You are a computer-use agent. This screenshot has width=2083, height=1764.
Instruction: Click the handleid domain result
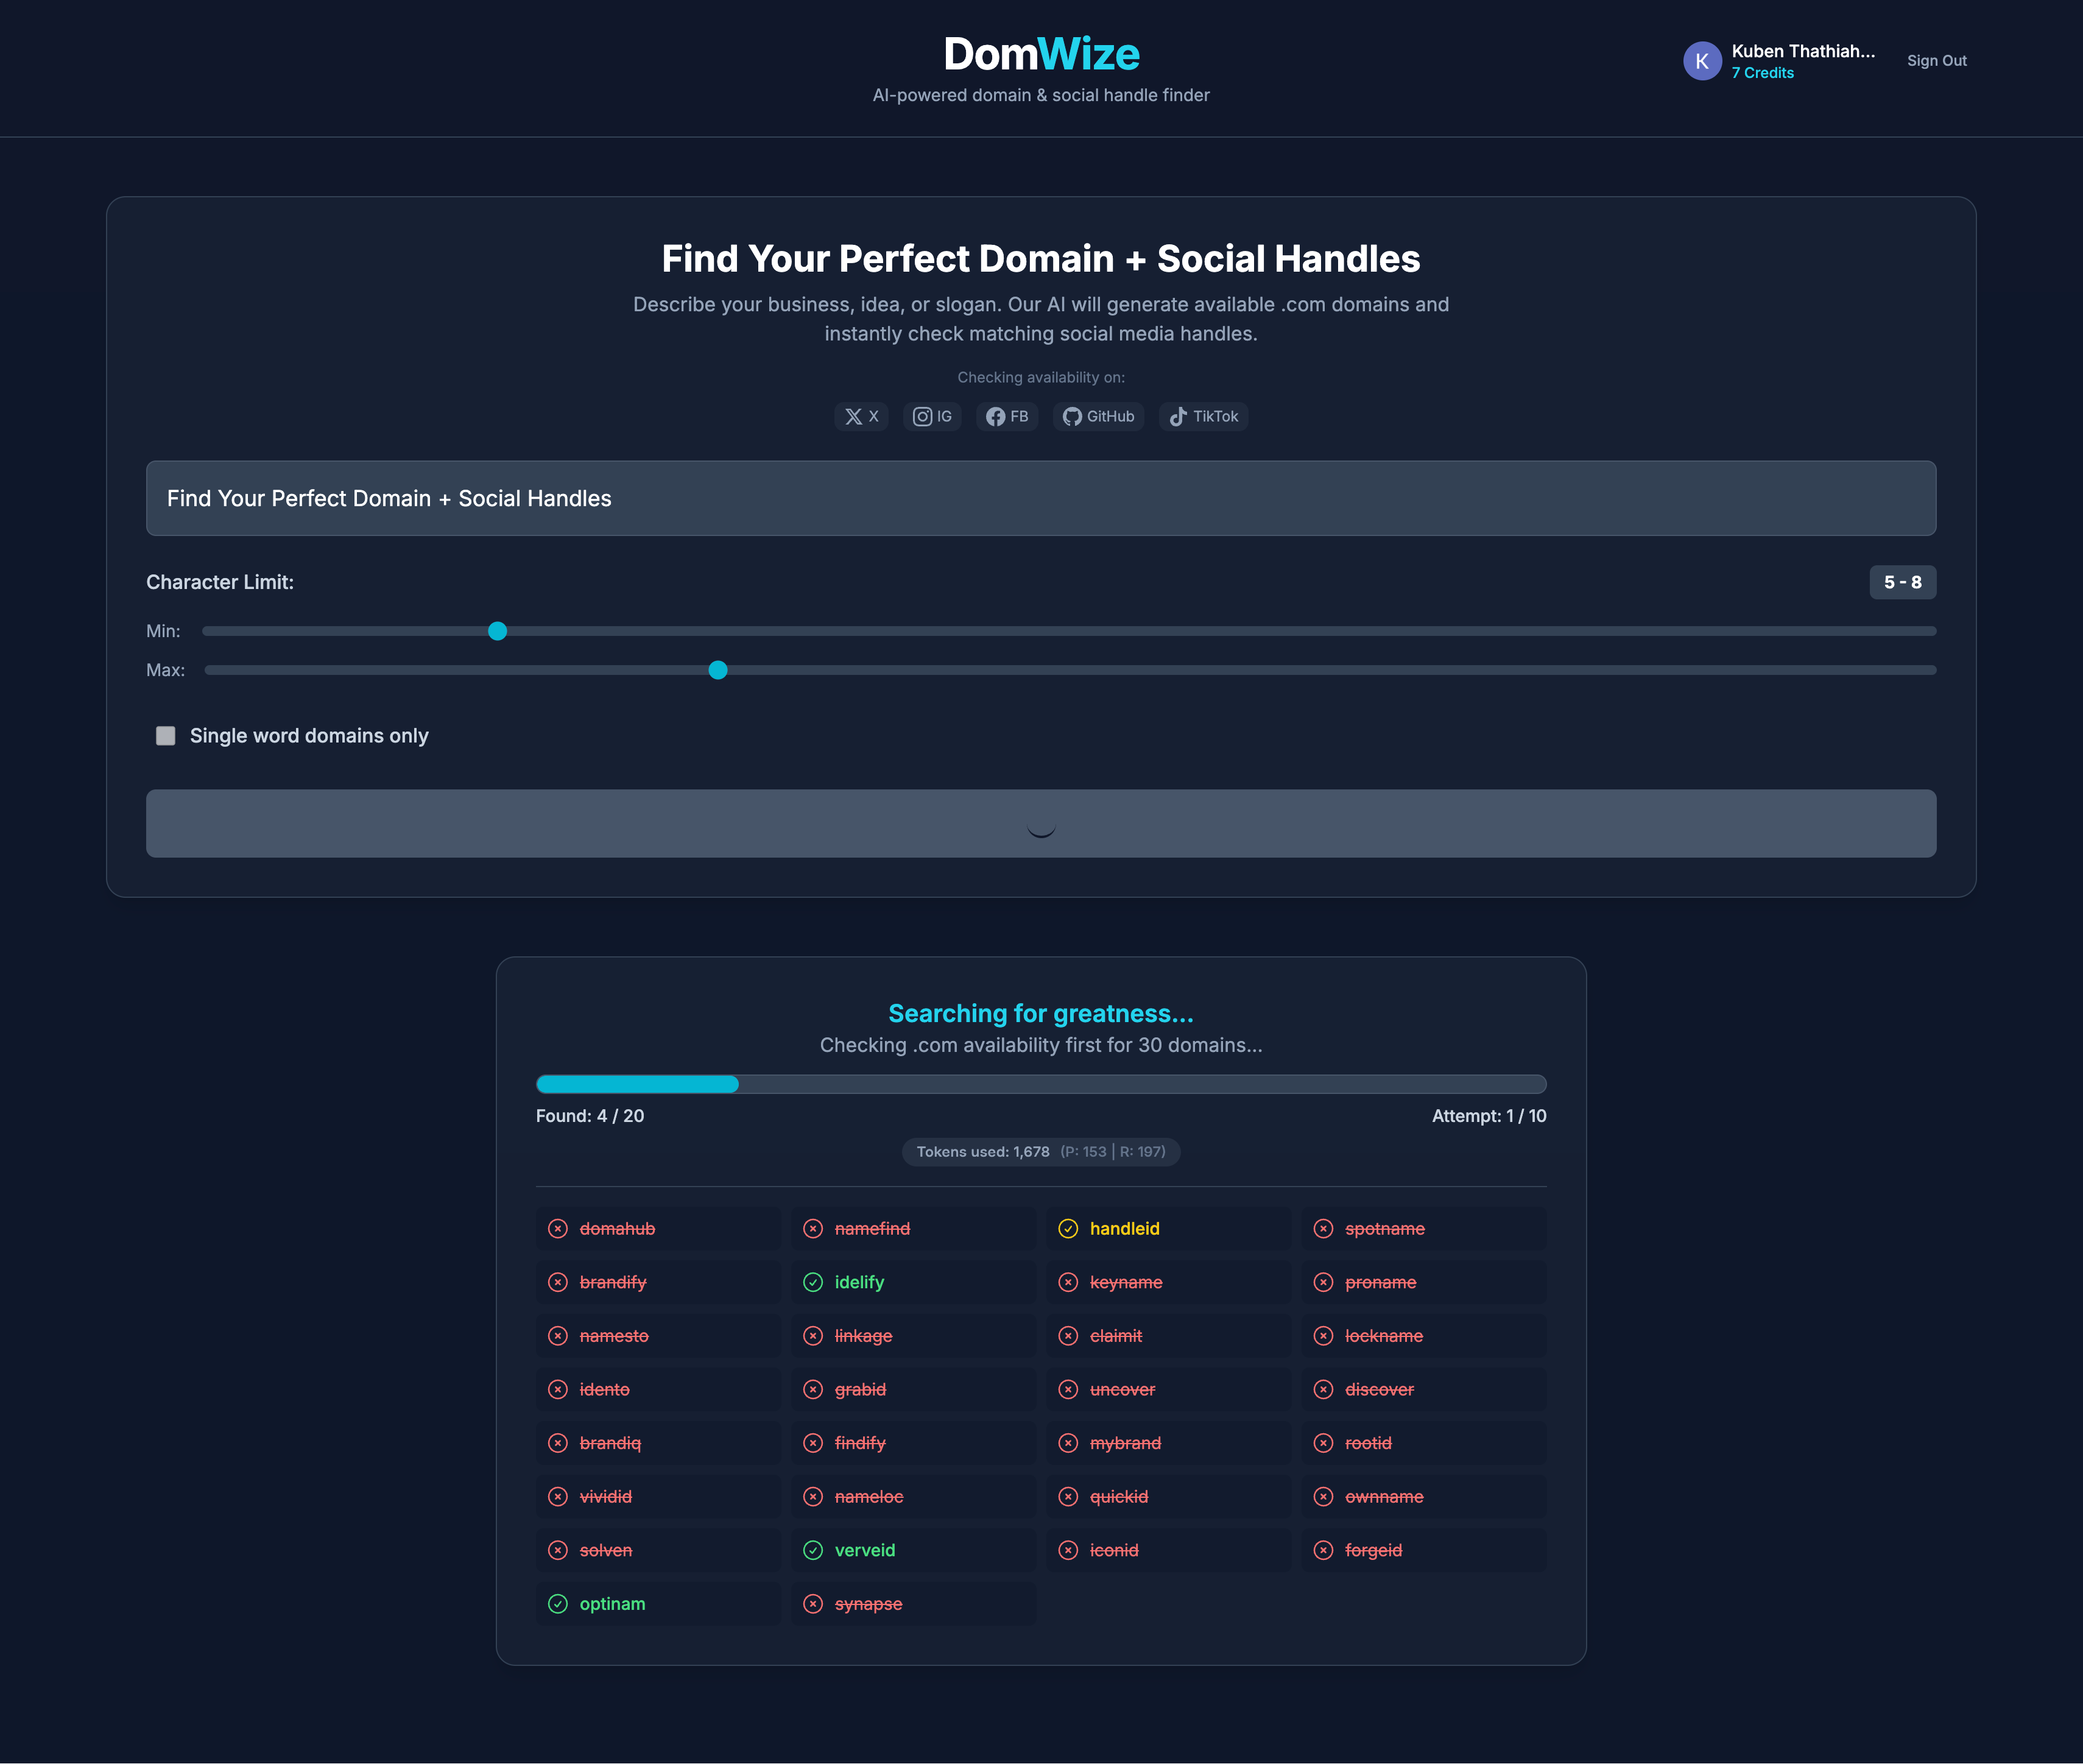pyautogui.click(x=1168, y=1229)
